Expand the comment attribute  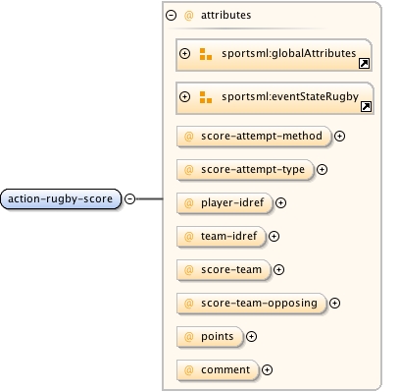(x=268, y=369)
